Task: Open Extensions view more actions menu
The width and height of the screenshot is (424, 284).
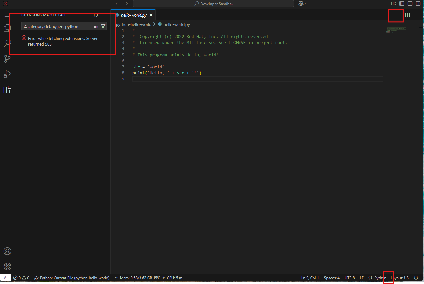Action: (x=103, y=15)
